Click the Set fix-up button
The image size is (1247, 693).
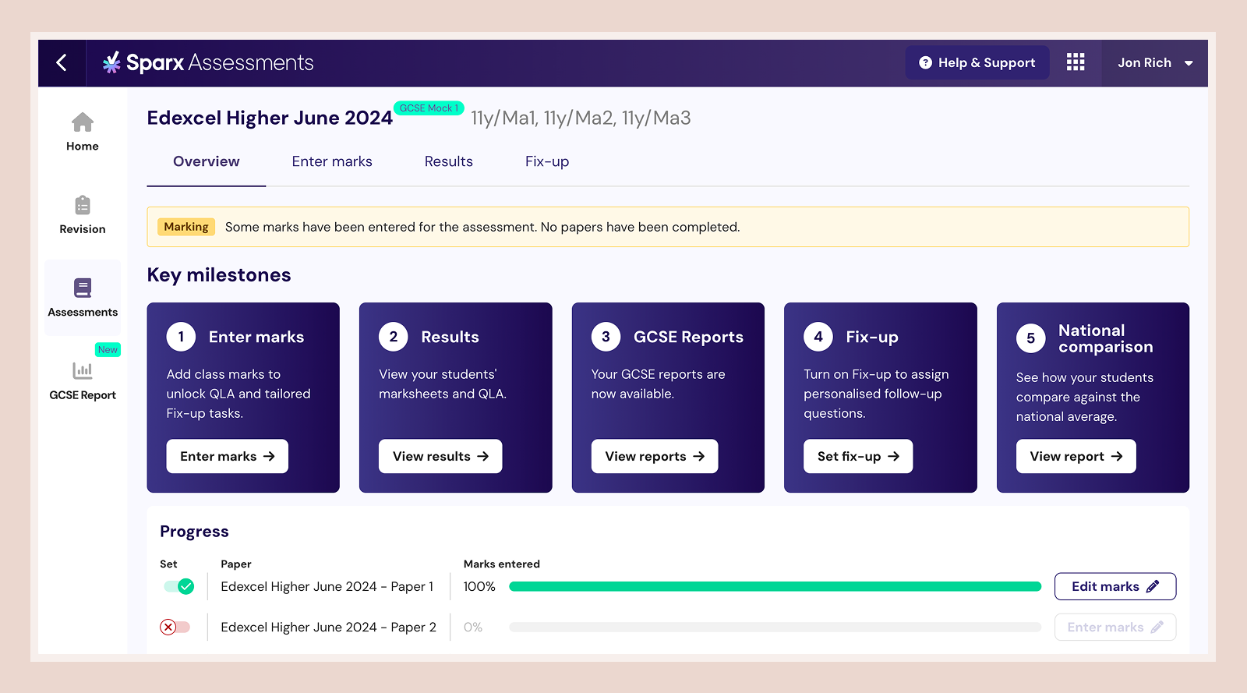(858, 456)
